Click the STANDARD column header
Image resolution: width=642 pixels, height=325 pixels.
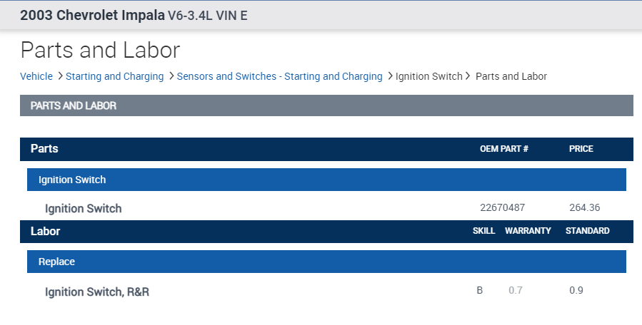tap(587, 231)
